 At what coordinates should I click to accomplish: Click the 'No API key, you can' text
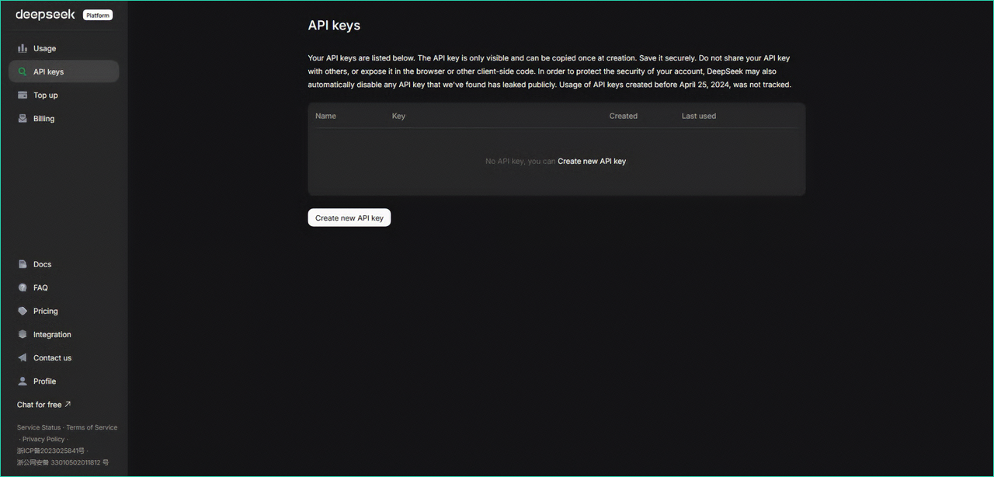pos(520,162)
